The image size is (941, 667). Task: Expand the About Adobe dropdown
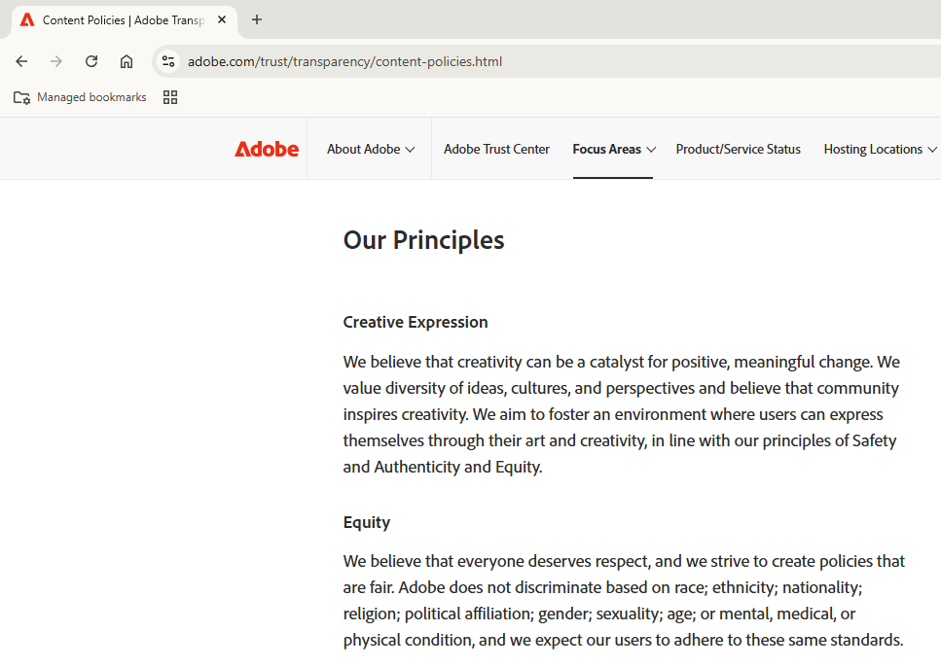[371, 149]
